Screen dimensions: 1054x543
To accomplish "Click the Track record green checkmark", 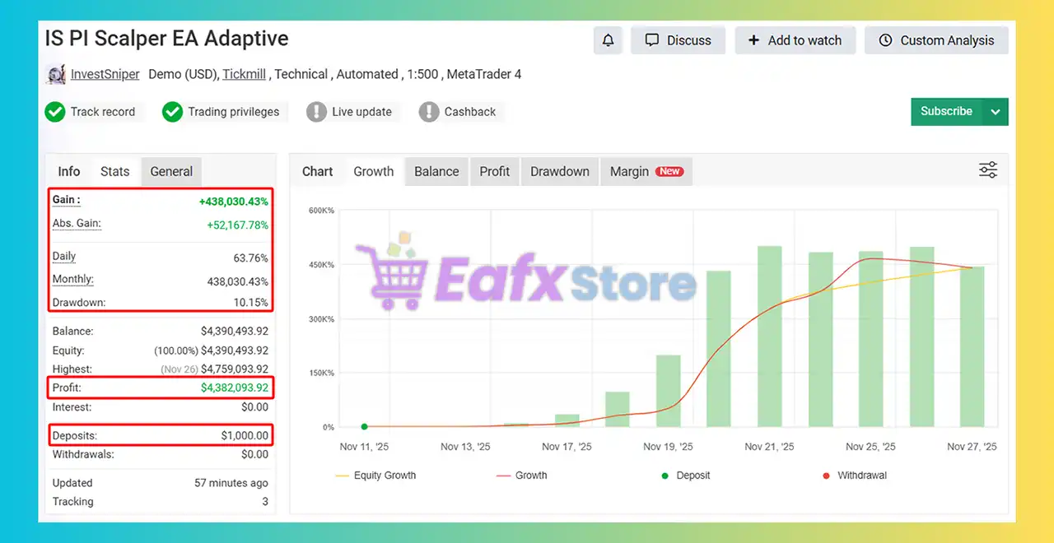I will click(x=55, y=112).
